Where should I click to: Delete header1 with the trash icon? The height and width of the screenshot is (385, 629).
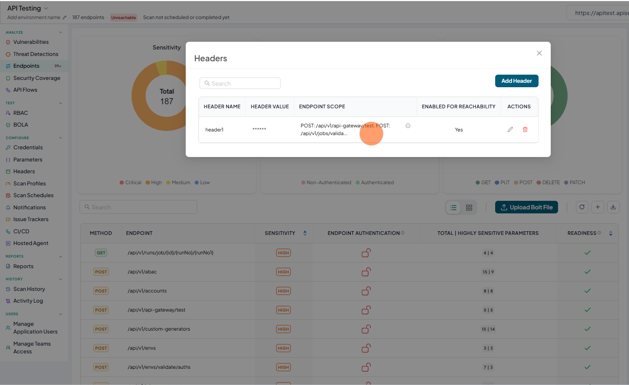[x=525, y=129]
